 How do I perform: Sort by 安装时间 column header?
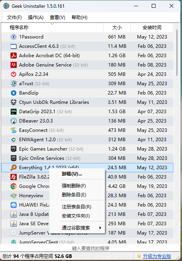[152, 28]
